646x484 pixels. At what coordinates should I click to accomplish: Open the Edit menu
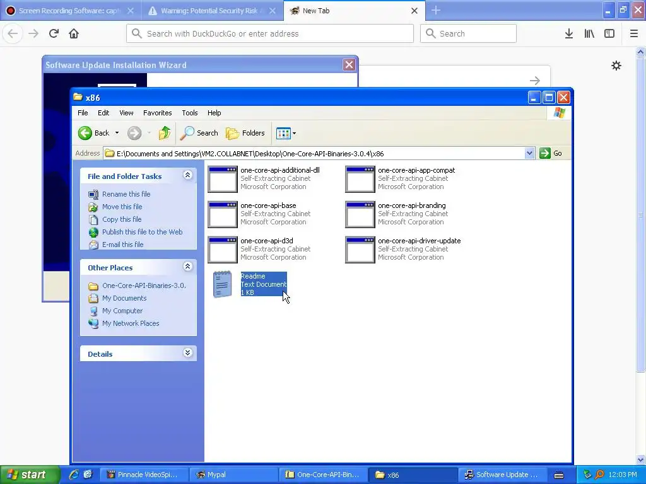point(103,113)
